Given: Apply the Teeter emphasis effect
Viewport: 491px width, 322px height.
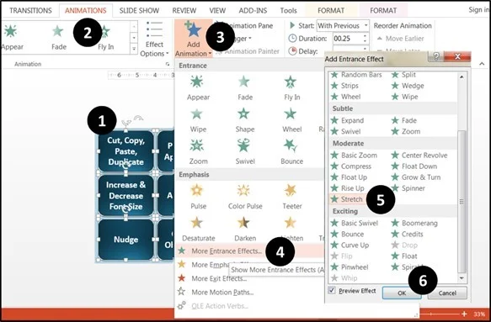Looking at the screenshot, I should click(x=291, y=197).
